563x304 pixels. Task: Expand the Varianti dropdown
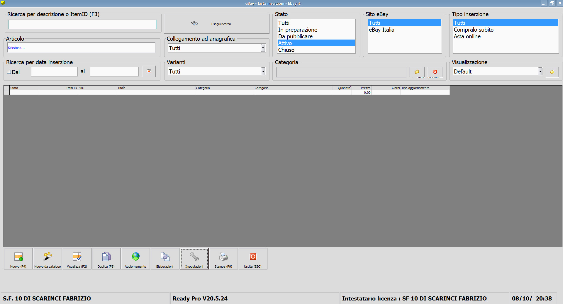263,71
